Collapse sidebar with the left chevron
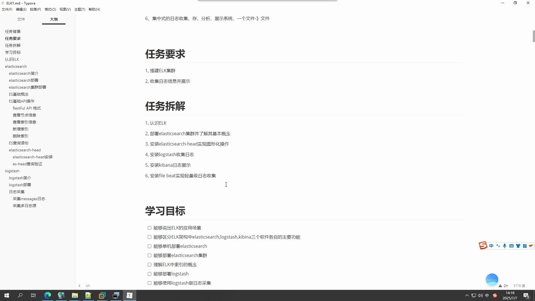This screenshot has width=535, height=301. click(x=79, y=286)
